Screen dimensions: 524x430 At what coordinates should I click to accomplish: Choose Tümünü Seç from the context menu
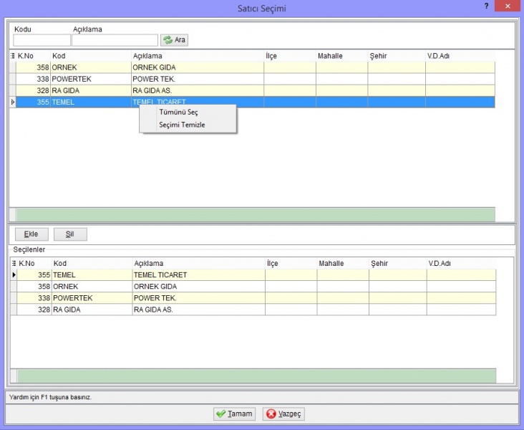178,112
